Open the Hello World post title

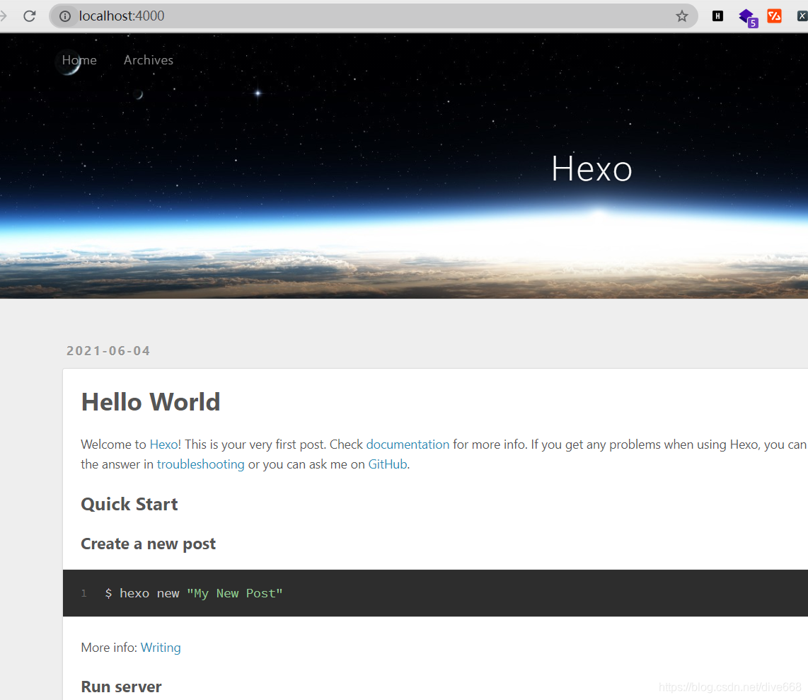tap(151, 402)
